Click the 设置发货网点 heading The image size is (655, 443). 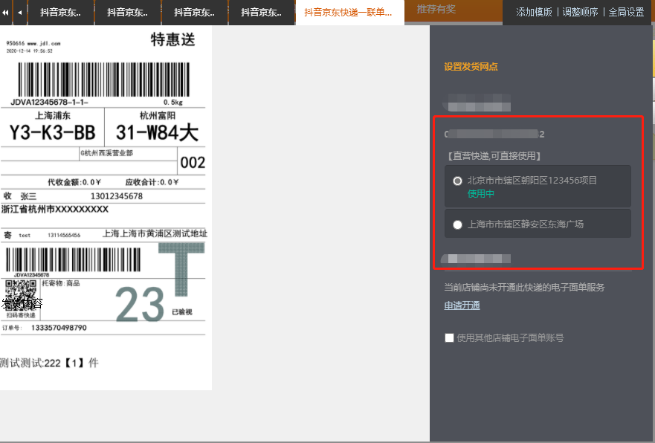(x=471, y=67)
